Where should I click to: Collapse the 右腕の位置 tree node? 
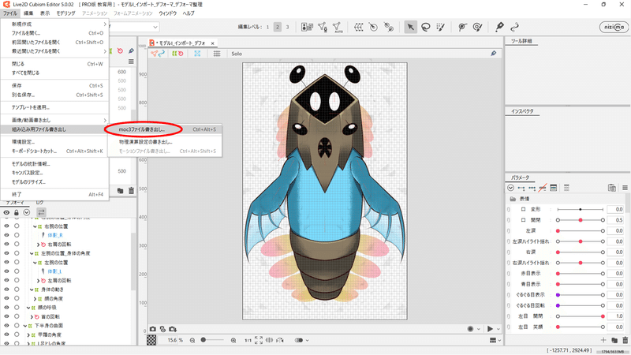(35, 226)
